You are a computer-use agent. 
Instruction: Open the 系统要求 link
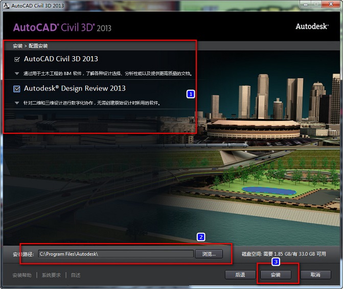click(x=51, y=275)
